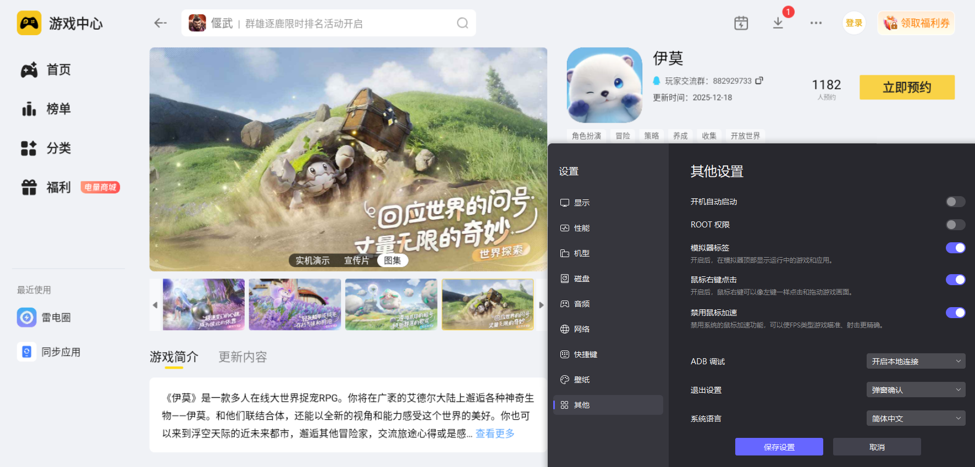
Task: Select third screenshot thumbnail with floating islands
Action: [391, 304]
